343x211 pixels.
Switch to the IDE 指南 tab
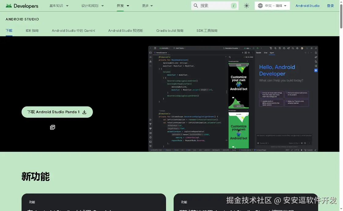click(32, 31)
